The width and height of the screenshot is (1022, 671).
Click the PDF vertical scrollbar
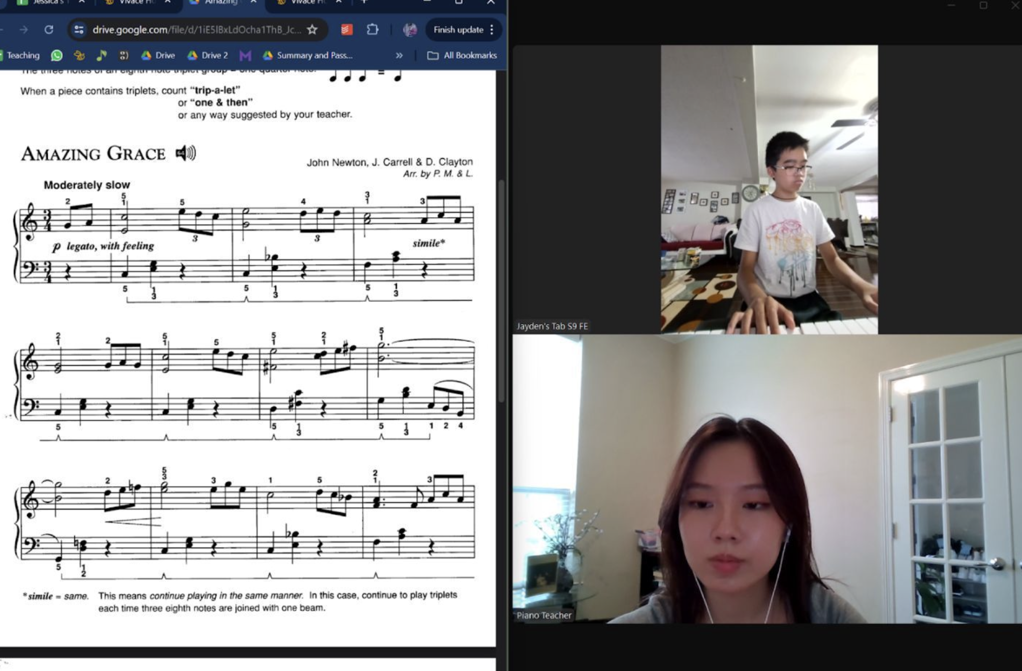pyautogui.click(x=501, y=291)
